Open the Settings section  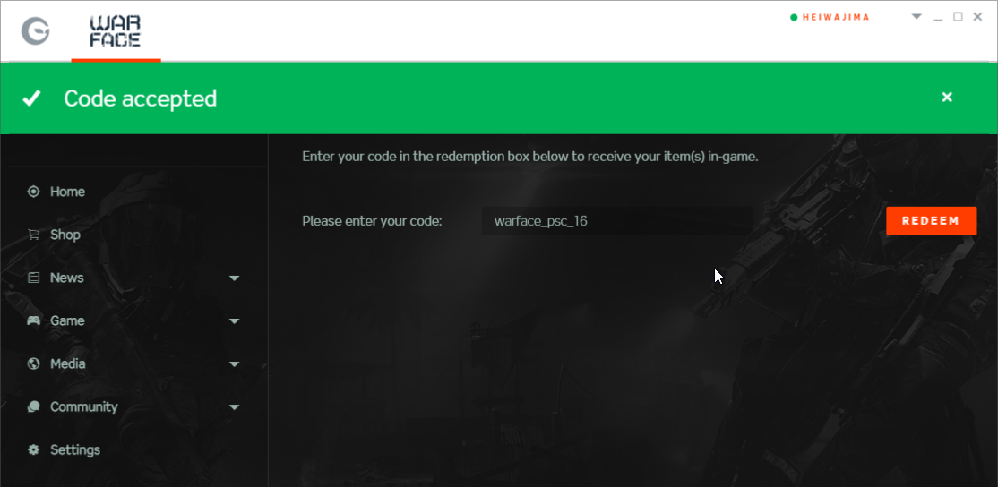[x=75, y=449]
